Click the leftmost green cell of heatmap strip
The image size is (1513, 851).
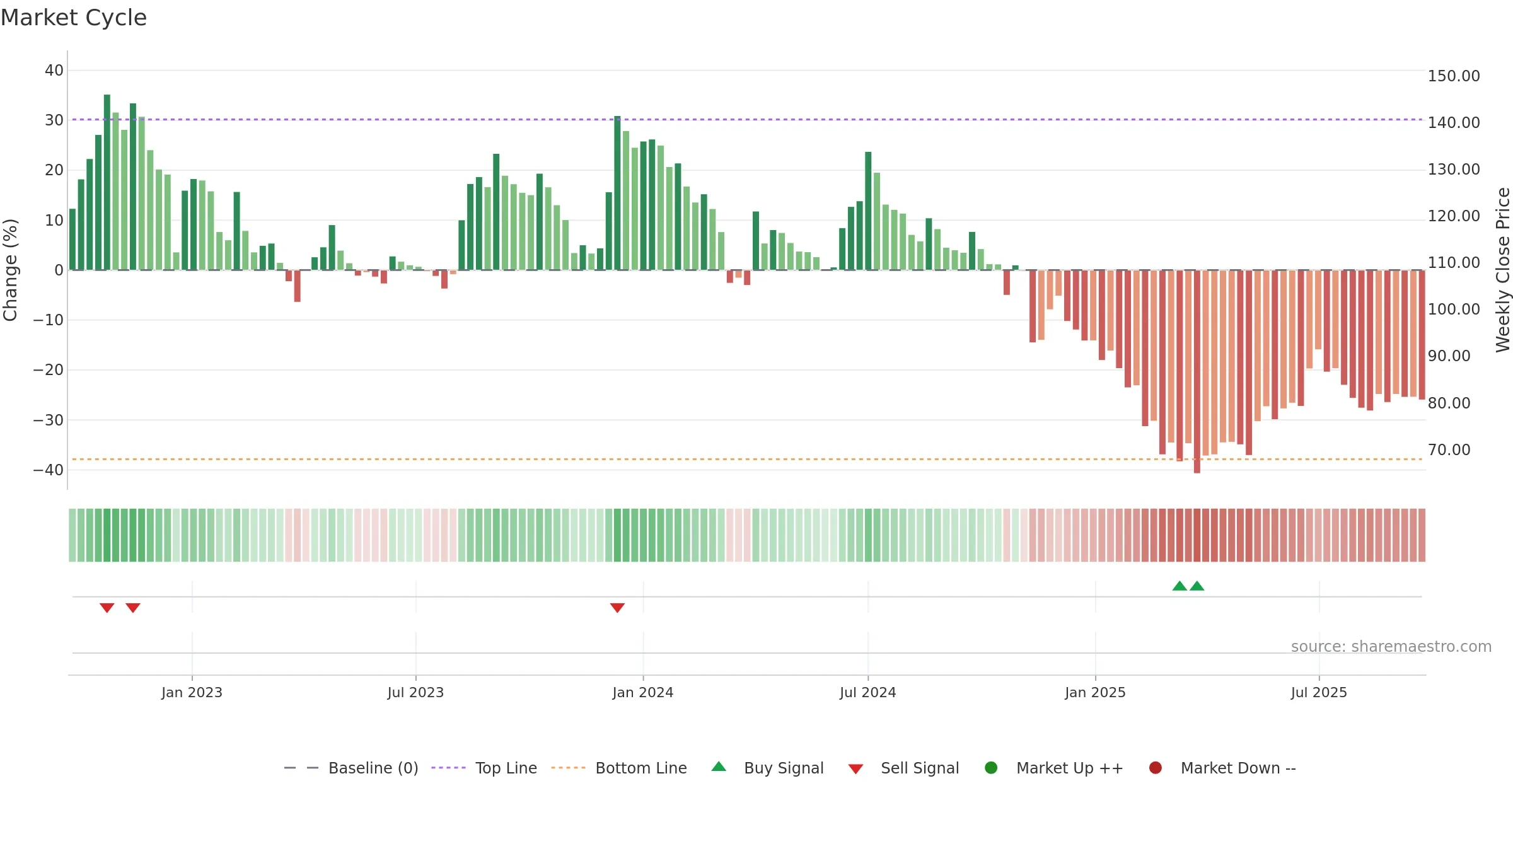pos(72,535)
